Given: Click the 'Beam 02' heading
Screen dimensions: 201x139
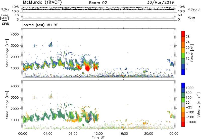Looking at the screenshot, I should click(98, 3).
